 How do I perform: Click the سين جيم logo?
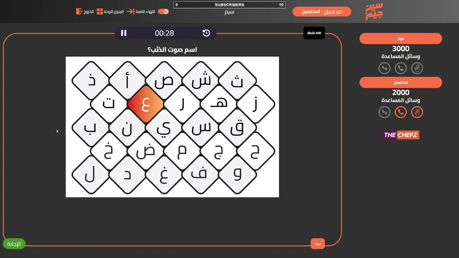click(374, 11)
